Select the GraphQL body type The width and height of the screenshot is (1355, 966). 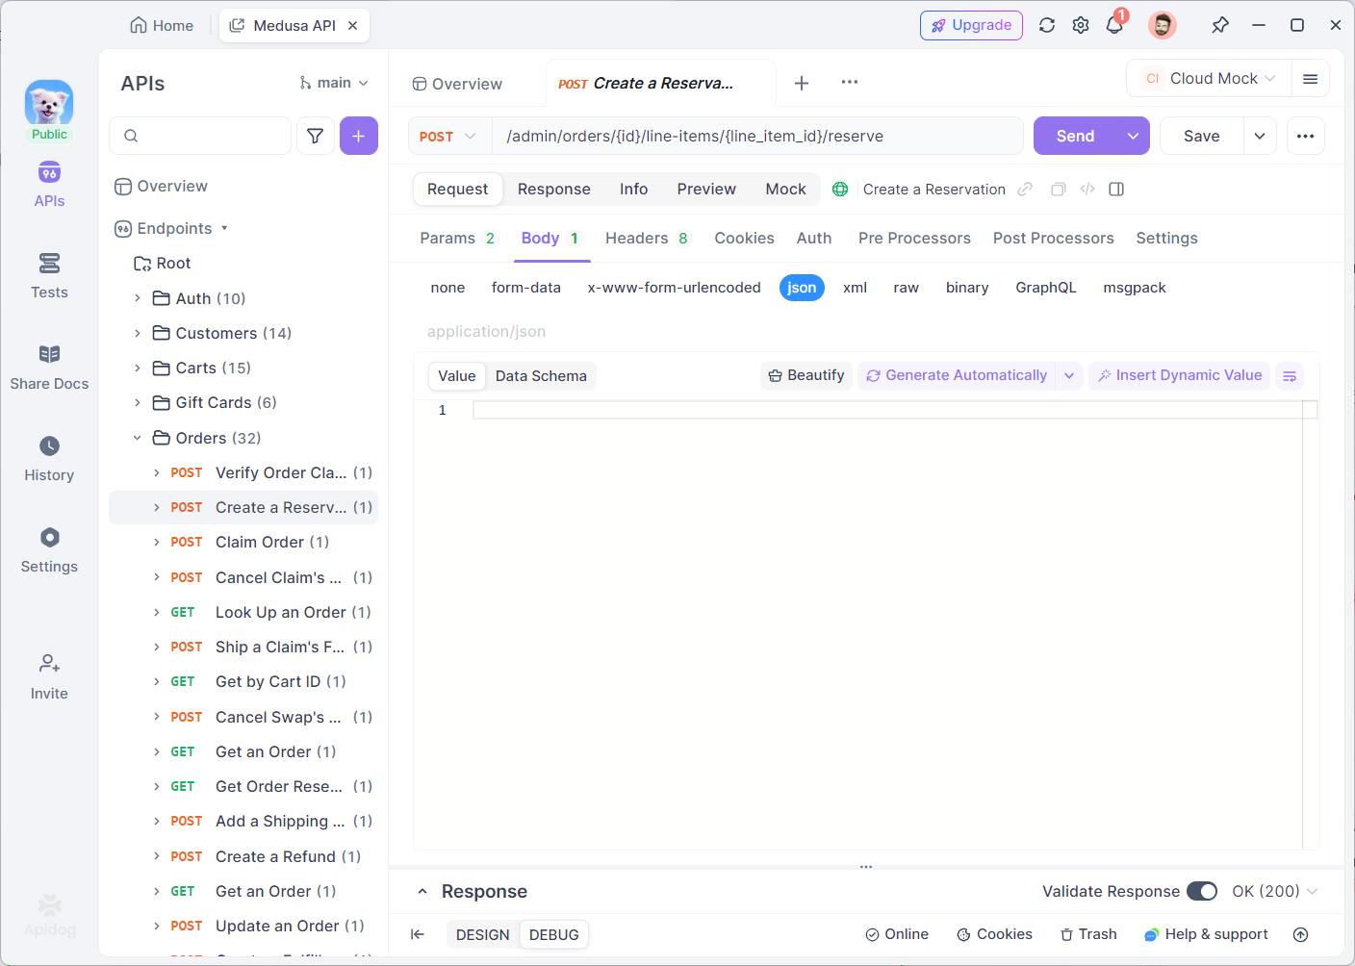point(1045,288)
